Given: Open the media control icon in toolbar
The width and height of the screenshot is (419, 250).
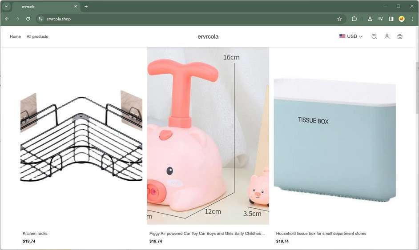Looking at the screenshot, I should pyautogui.click(x=380, y=19).
